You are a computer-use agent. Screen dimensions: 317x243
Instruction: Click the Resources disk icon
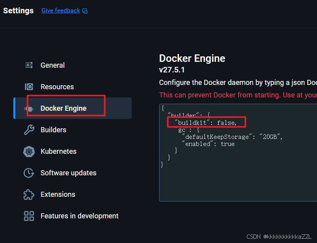[29, 87]
